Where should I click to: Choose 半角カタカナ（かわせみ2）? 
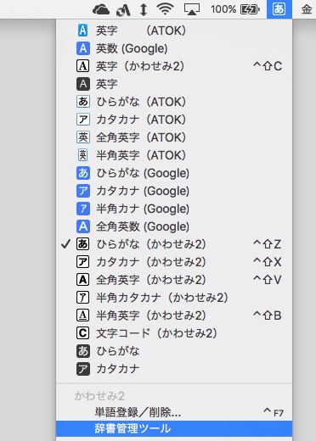tap(174, 298)
